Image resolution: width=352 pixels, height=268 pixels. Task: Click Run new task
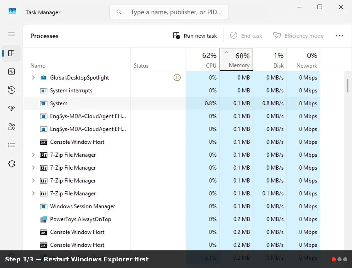click(x=195, y=36)
